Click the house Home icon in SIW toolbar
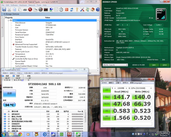Viewport: 171px width, 137px height. coord(93,9)
